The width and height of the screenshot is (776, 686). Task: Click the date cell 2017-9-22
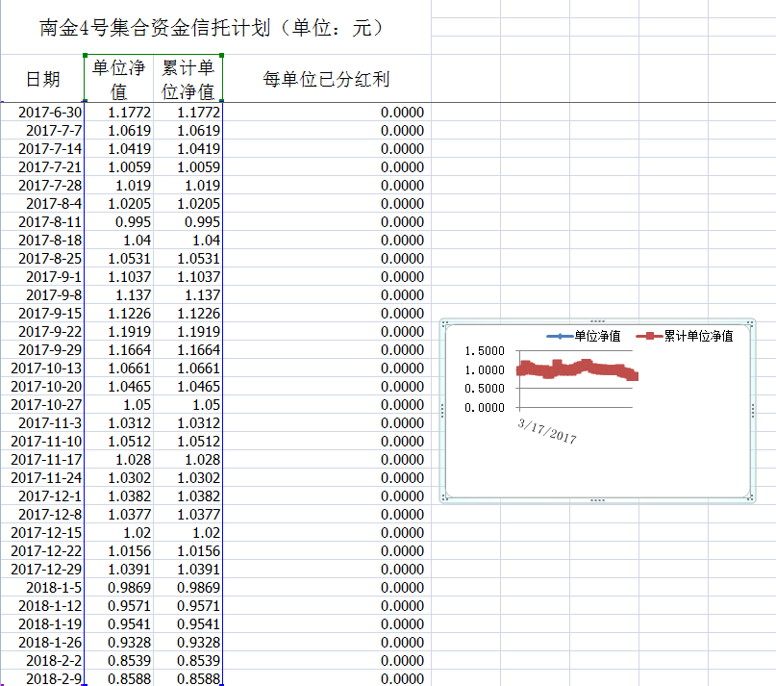point(50,332)
